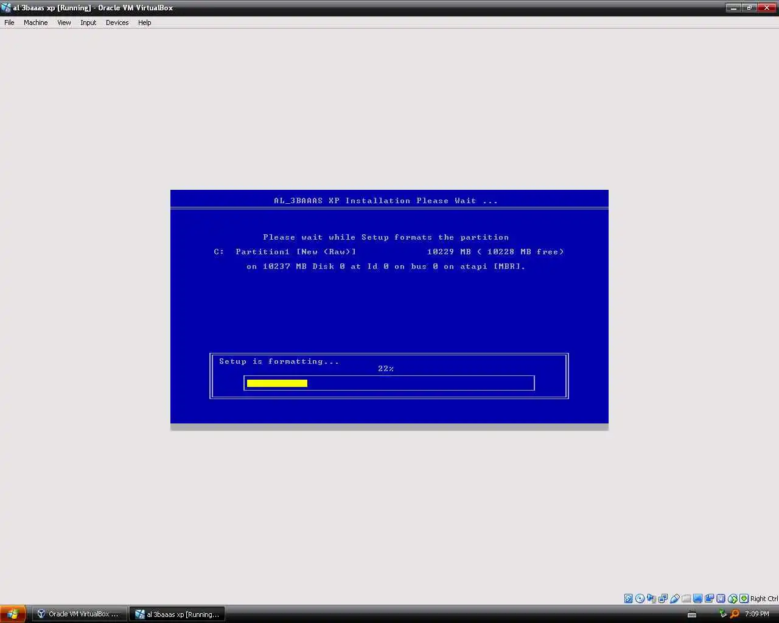The height and width of the screenshot is (623, 779).
Task: Click the on-screen keyboard tray icon
Action: click(692, 614)
